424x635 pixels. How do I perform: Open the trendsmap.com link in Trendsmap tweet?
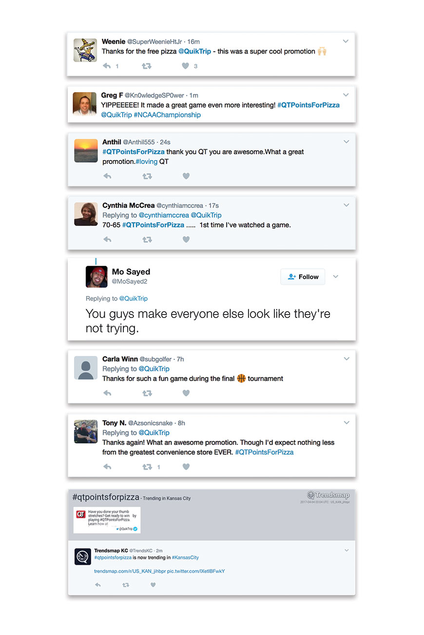(130, 571)
